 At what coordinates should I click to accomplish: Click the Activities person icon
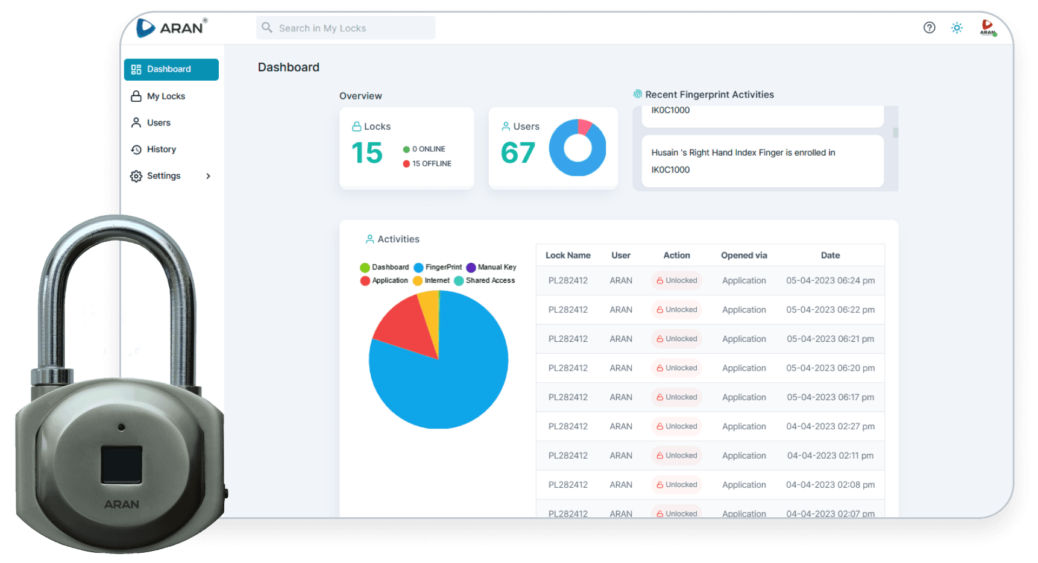[x=370, y=239]
